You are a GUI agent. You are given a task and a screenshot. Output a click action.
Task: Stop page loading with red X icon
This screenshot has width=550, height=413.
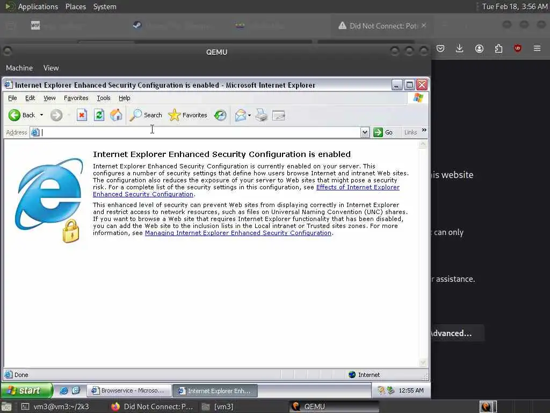(x=82, y=115)
